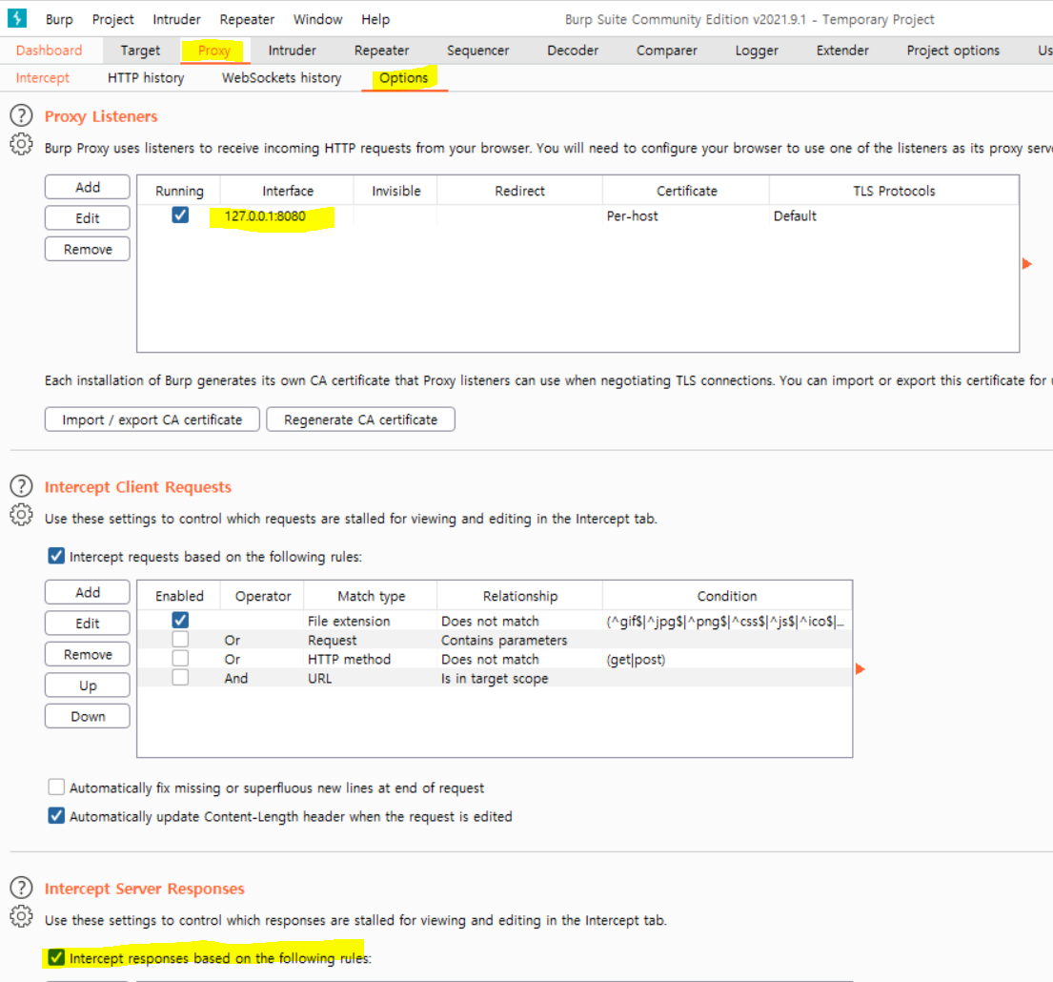This screenshot has width=1053, height=982.
Task: Open the Extender tab
Action: click(842, 51)
